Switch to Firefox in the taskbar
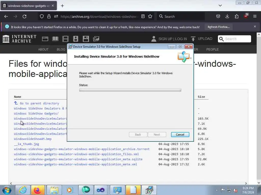 [38, 190]
